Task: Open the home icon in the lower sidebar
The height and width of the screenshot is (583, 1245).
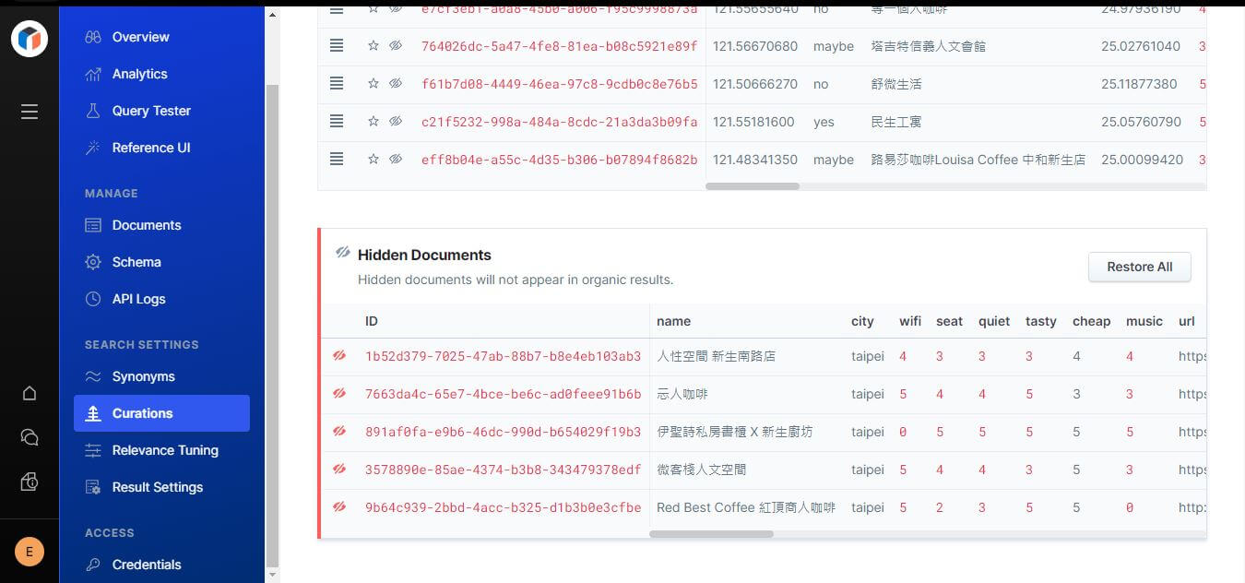Action: point(29,394)
